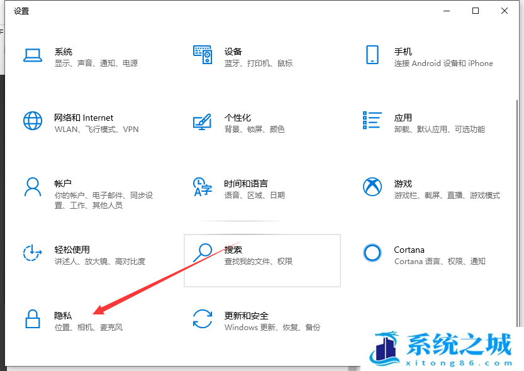Click the 隐私 lock icon
The height and width of the screenshot is (371, 524).
(x=33, y=319)
